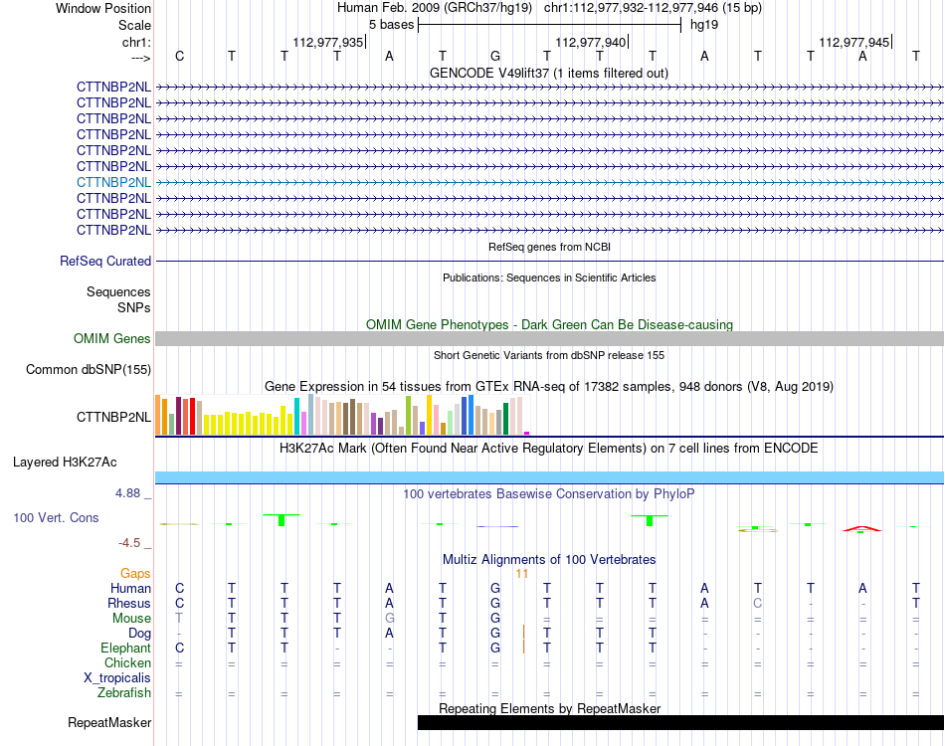Click the G base in the sequence ruler
This screenshot has width=945, height=746.
[494, 56]
